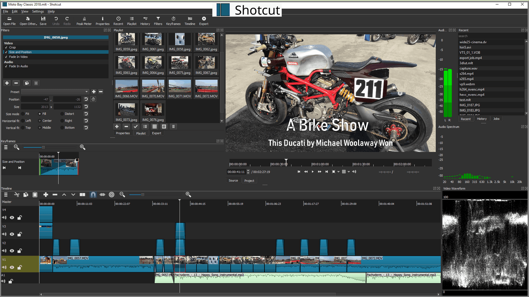Image resolution: width=529 pixels, height=297 pixels.
Task: Toggle ripple all tracks target icon
Action: (x=112, y=195)
